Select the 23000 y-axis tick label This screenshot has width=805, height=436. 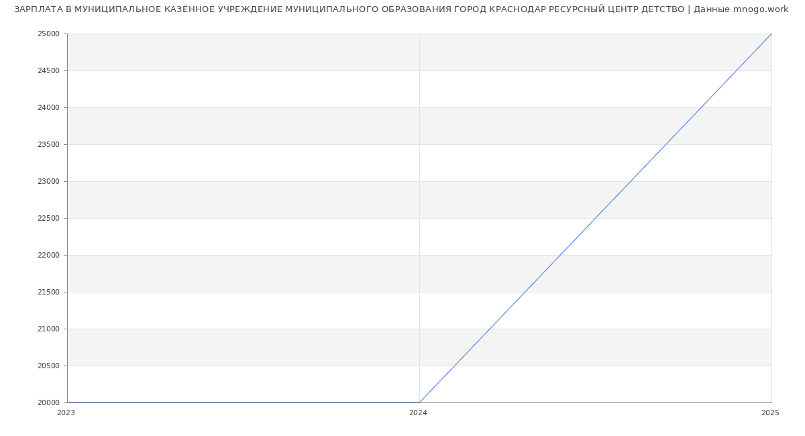click(49, 181)
